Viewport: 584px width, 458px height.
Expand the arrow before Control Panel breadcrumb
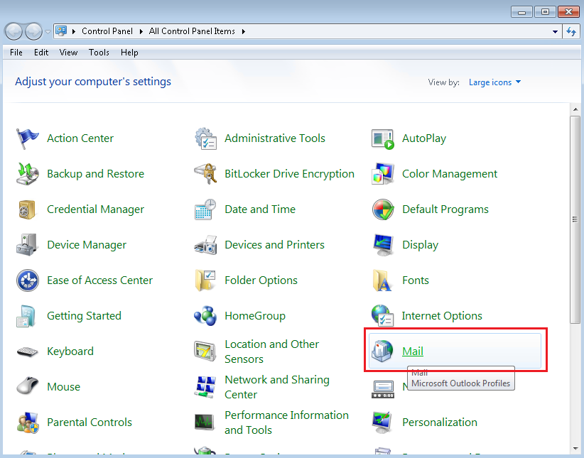(x=74, y=31)
